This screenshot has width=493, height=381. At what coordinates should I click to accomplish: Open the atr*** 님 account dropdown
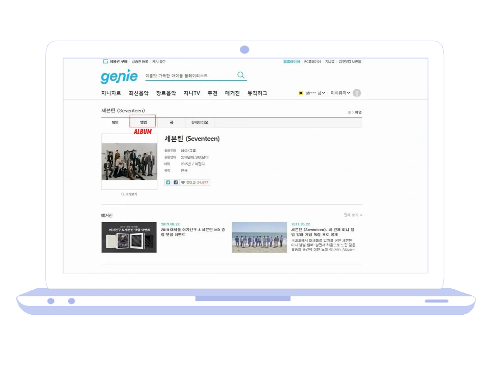(315, 93)
